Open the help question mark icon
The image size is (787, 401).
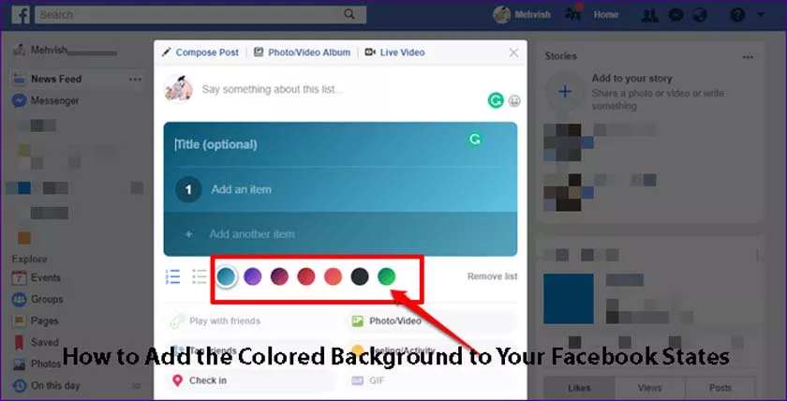736,15
